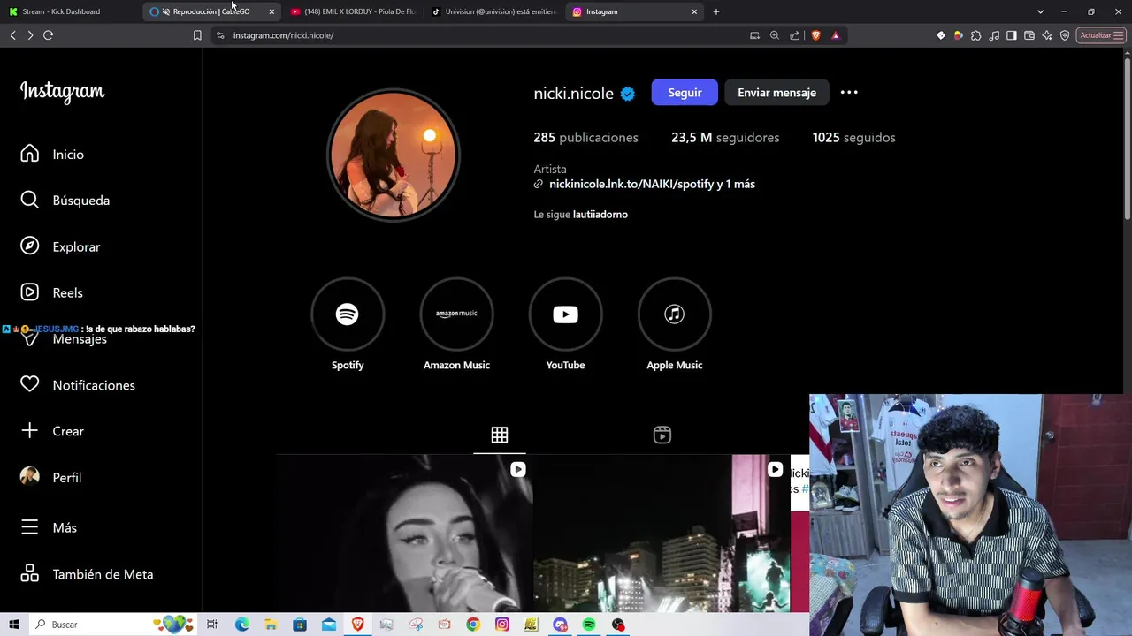Click the address bar URL
1132x636 pixels.
coord(283,35)
